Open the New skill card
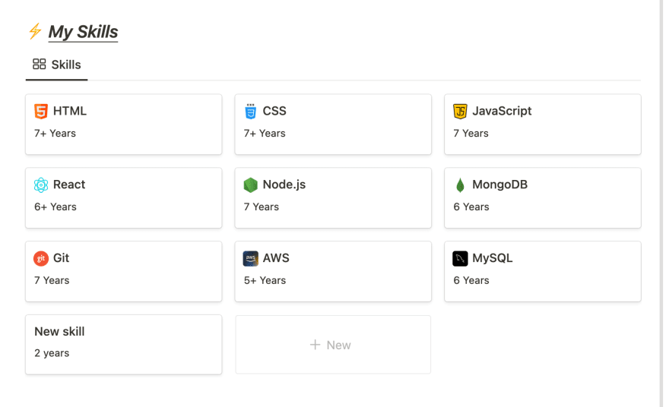Image resolution: width=669 pixels, height=407 pixels. 124,345
